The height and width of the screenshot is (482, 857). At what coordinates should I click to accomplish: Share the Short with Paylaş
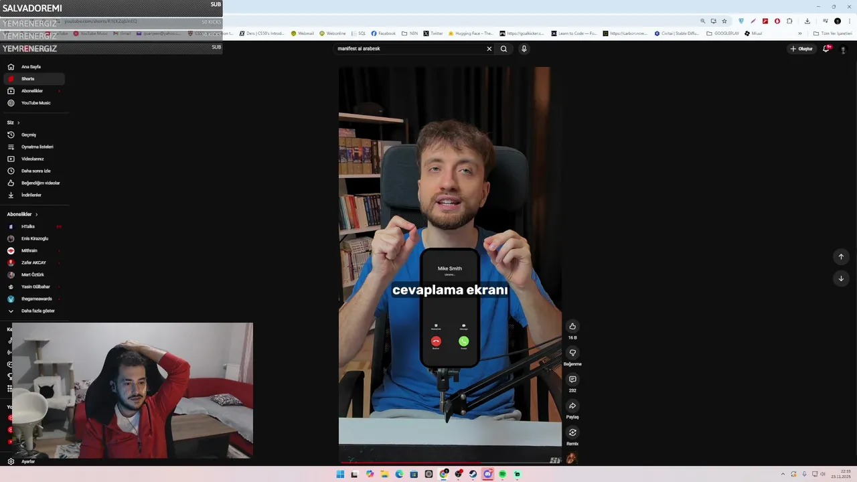(x=572, y=406)
